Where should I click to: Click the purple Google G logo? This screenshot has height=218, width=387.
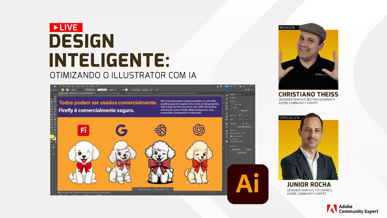(x=122, y=130)
